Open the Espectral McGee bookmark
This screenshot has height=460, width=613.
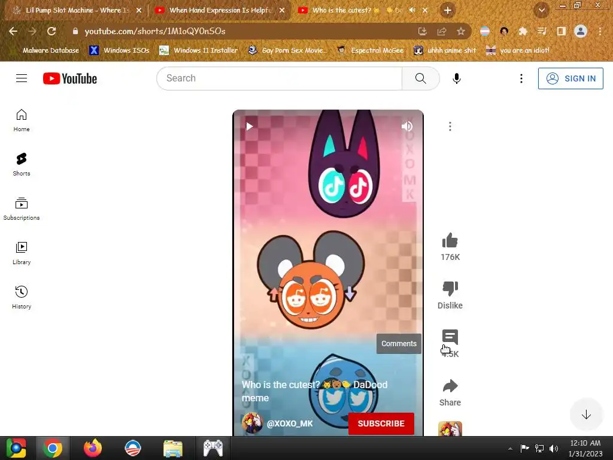coord(370,50)
